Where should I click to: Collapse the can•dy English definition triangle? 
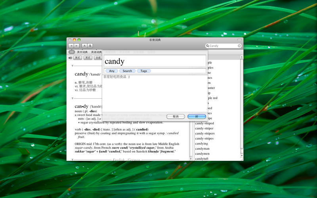[x=73, y=98]
